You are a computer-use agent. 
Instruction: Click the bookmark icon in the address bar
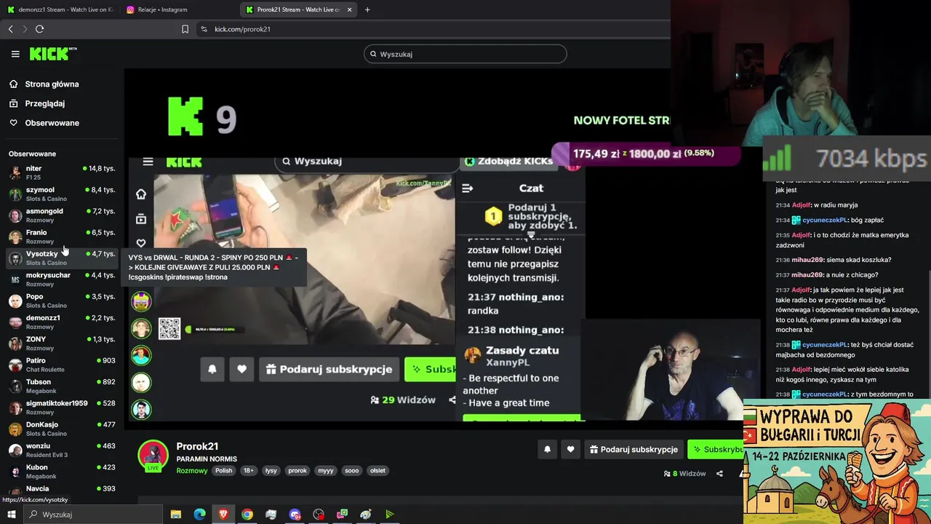click(x=185, y=29)
